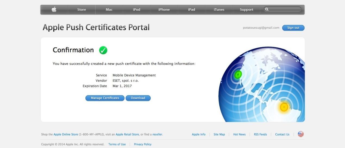Click the Manage Certificates button
The height and width of the screenshot is (148, 345).
coord(105,98)
